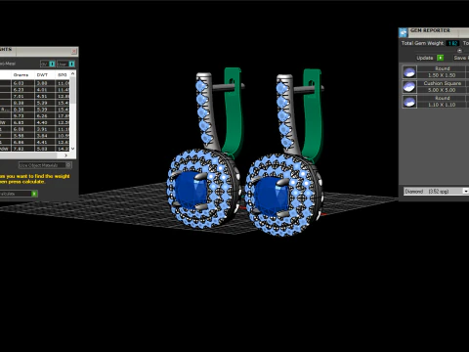Click the 'Round' label above 1.10 X 1.10
The width and height of the screenshot is (469, 352).
pos(443,98)
